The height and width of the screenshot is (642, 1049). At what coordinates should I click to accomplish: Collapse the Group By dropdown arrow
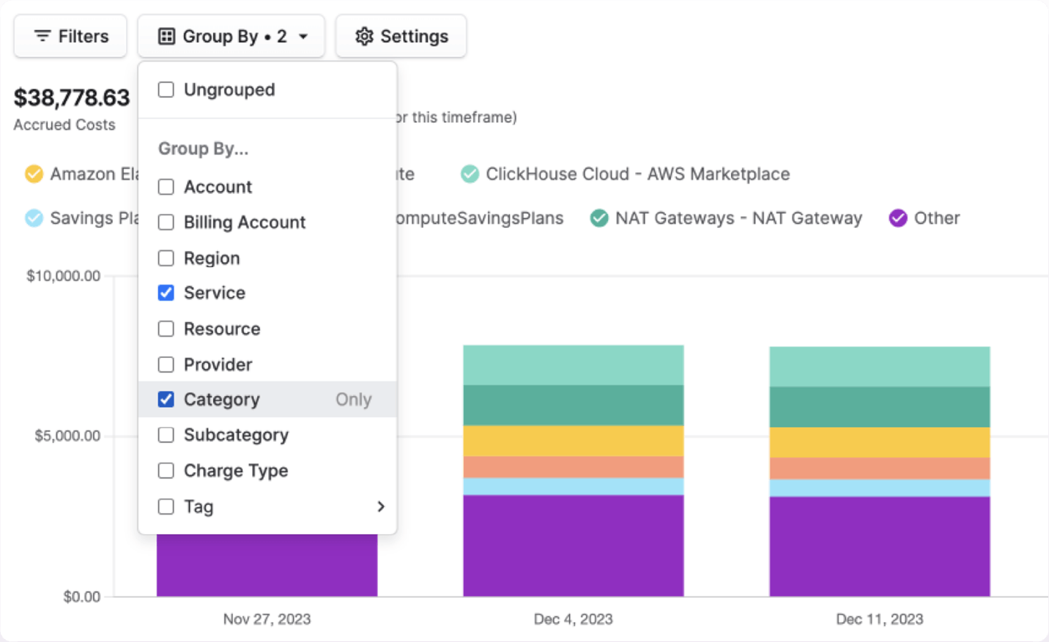click(x=303, y=36)
